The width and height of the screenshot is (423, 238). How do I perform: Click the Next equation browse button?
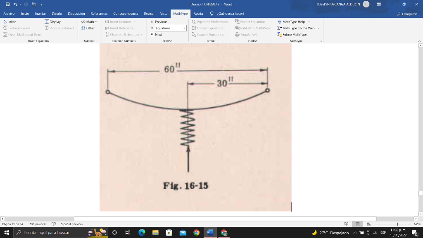(159, 34)
